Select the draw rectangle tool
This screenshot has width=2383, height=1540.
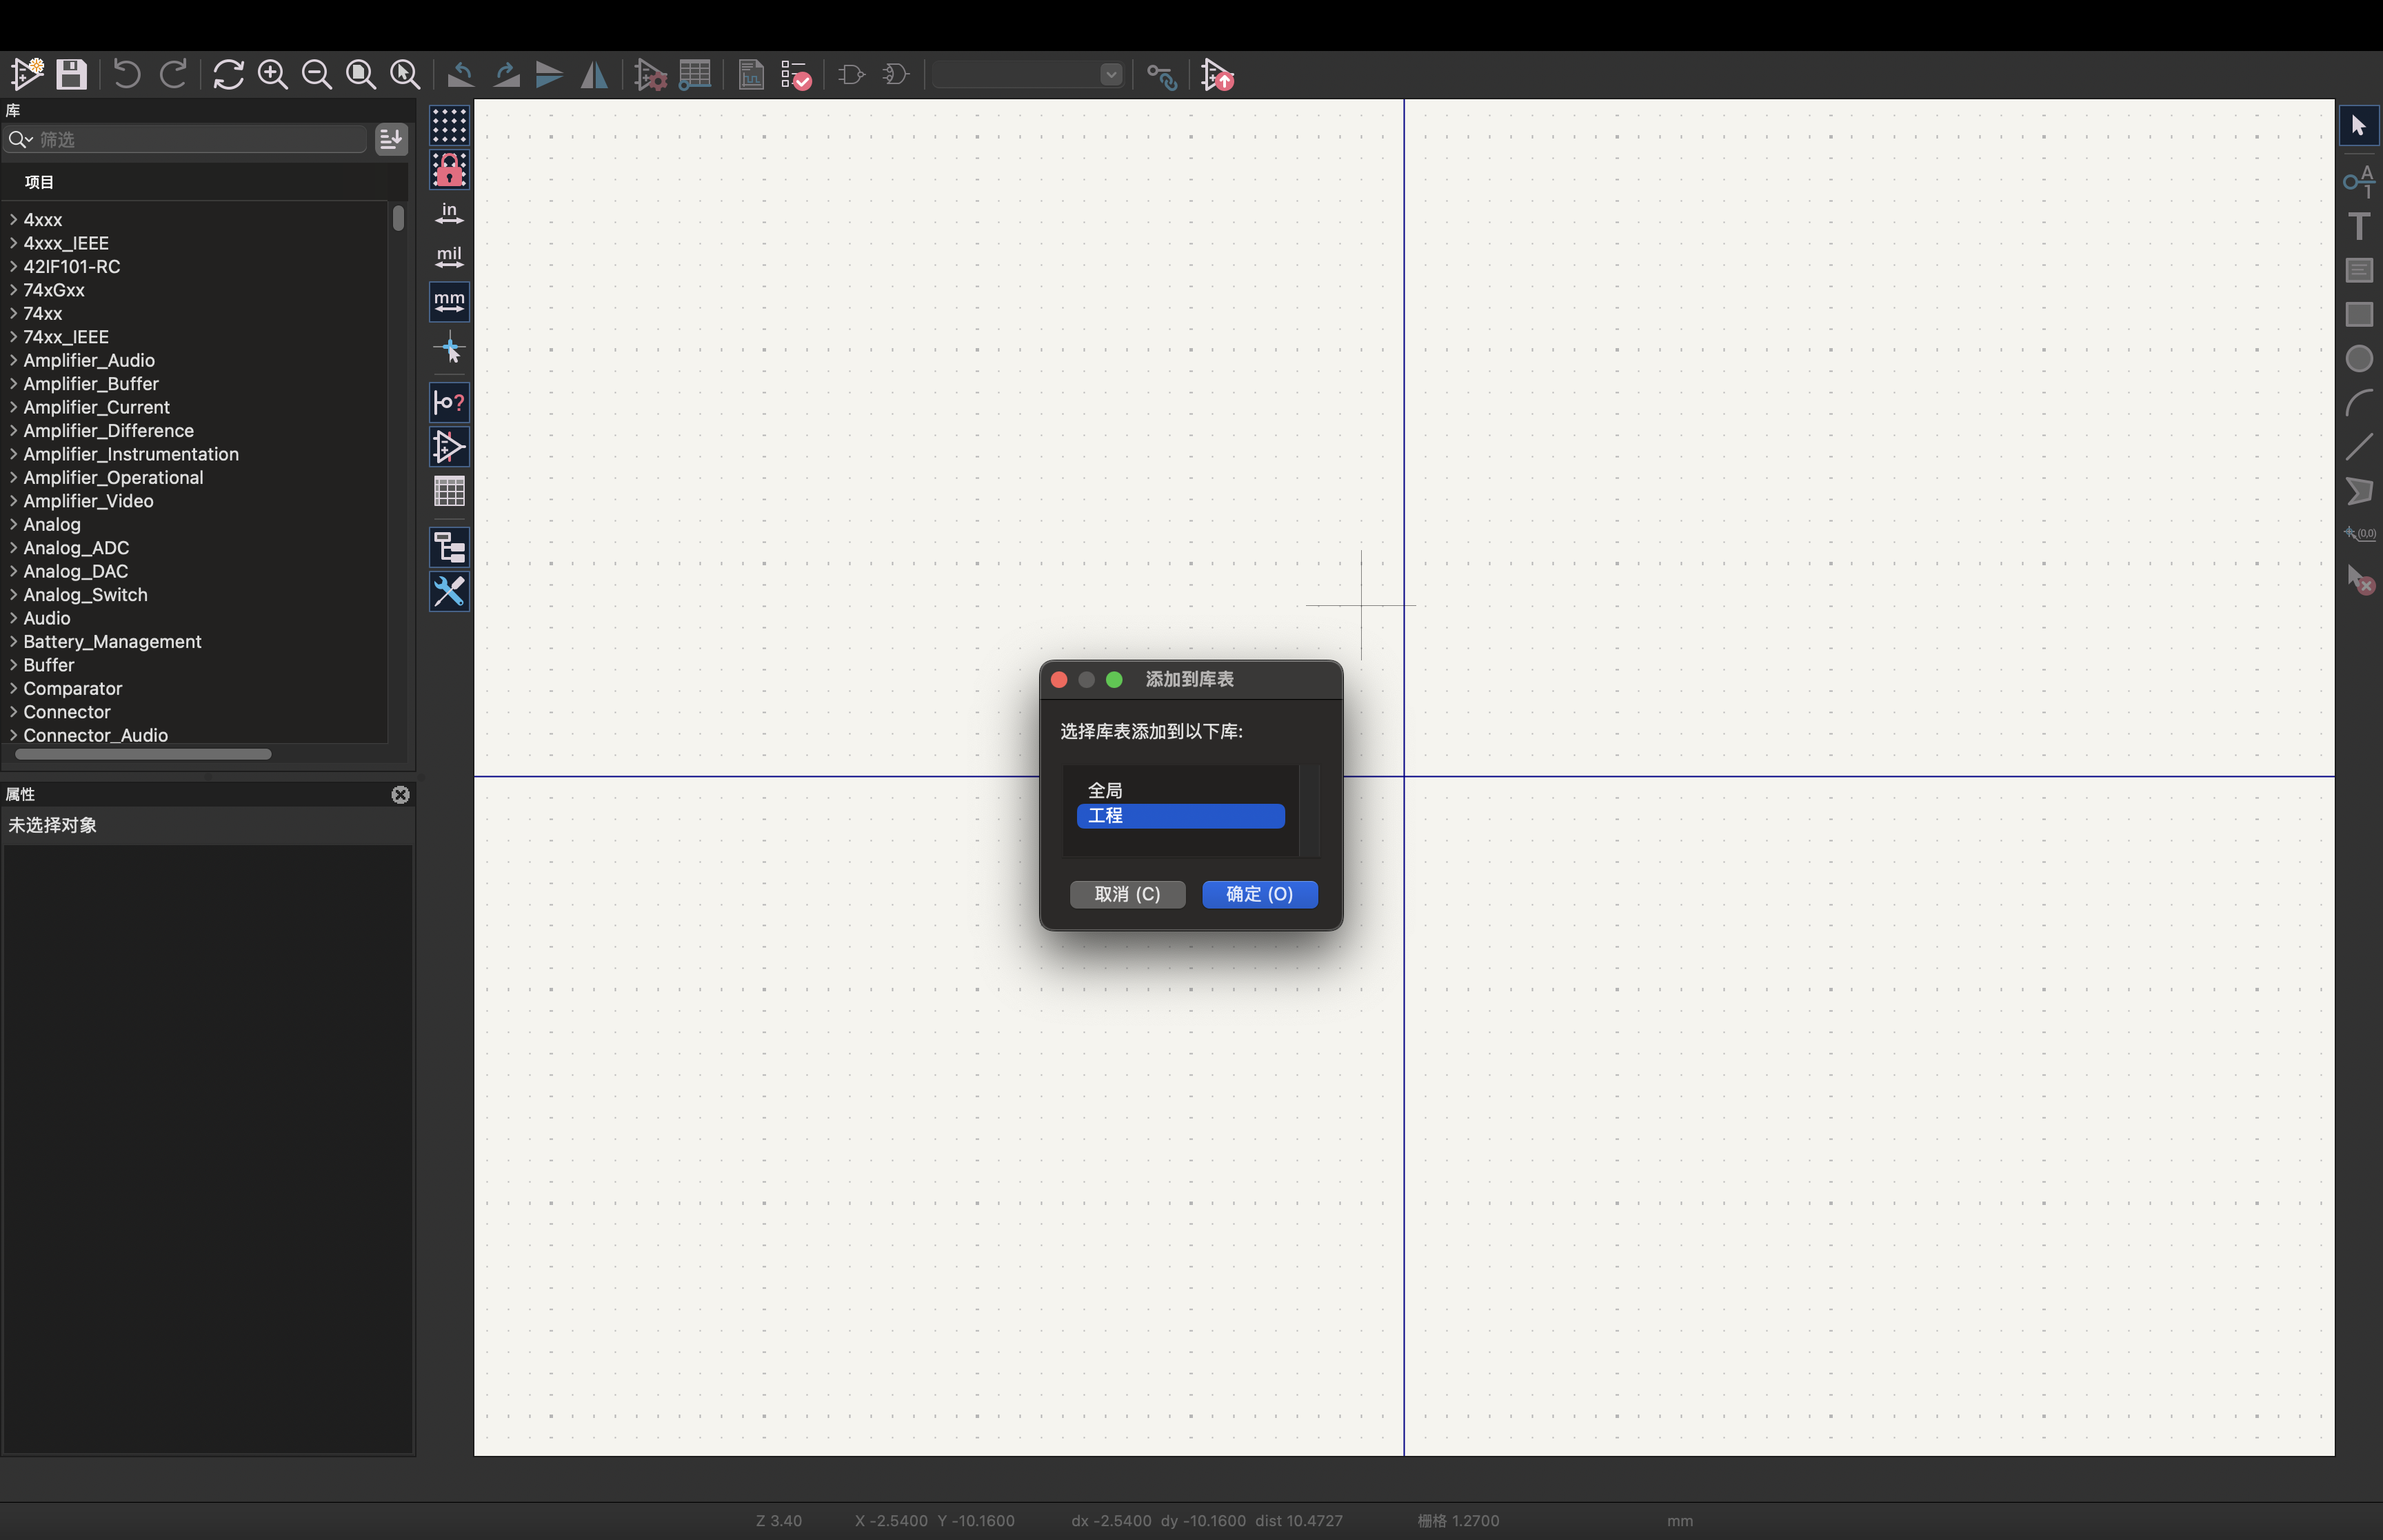click(x=2359, y=314)
